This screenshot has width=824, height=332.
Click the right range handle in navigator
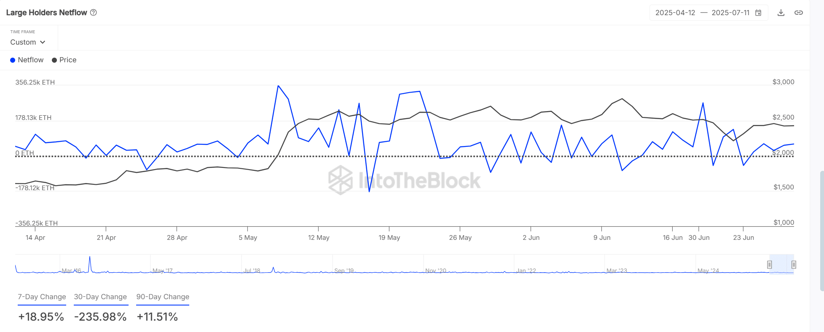tap(794, 265)
